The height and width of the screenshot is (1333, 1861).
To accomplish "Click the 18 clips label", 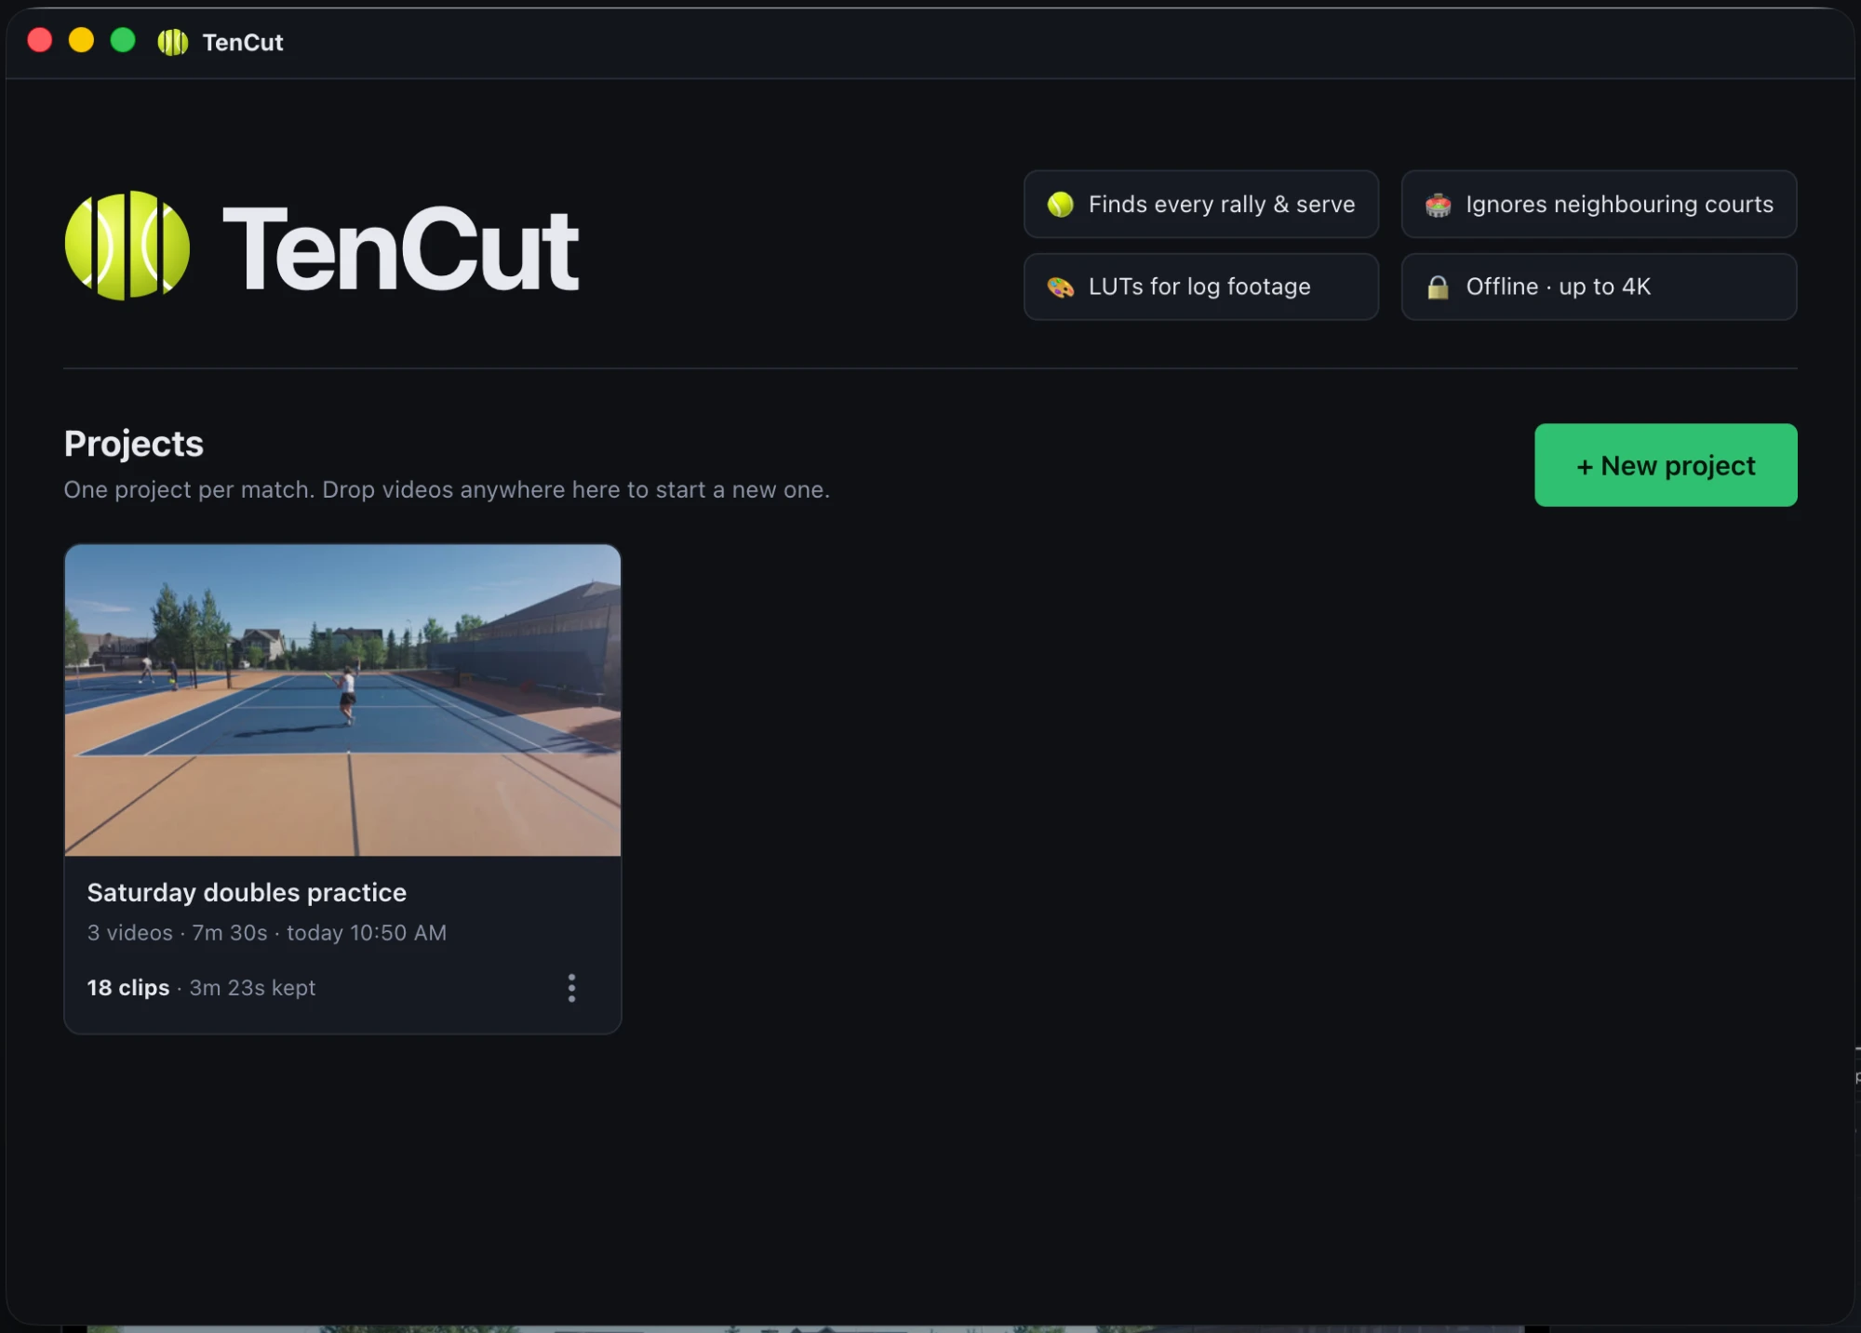I will 128,988.
